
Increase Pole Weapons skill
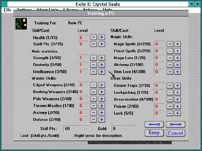pos(102,99)
